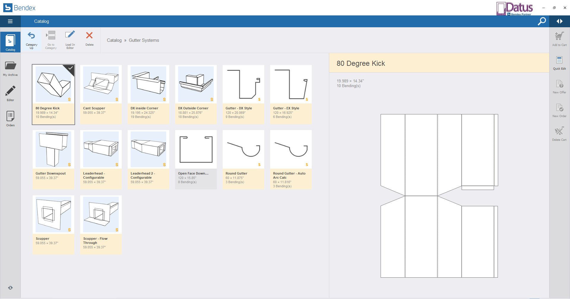
Task: Uncheck the 80 Degree Kick item checkmark
Action: pos(71,68)
